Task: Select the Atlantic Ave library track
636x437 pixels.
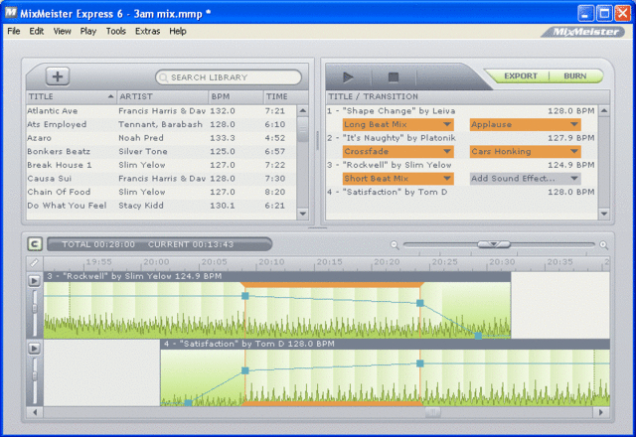Action: pyautogui.click(x=161, y=111)
